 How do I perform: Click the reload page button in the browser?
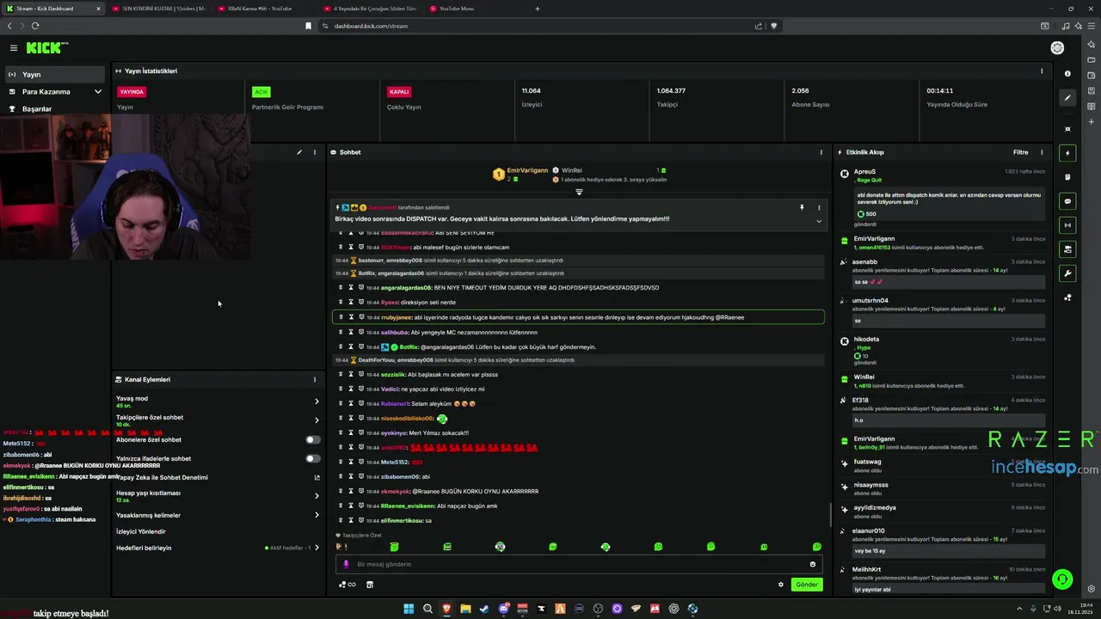point(34,26)
